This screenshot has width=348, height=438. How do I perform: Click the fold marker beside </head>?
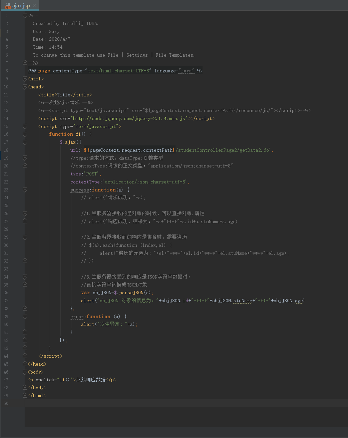coord(25,364)
